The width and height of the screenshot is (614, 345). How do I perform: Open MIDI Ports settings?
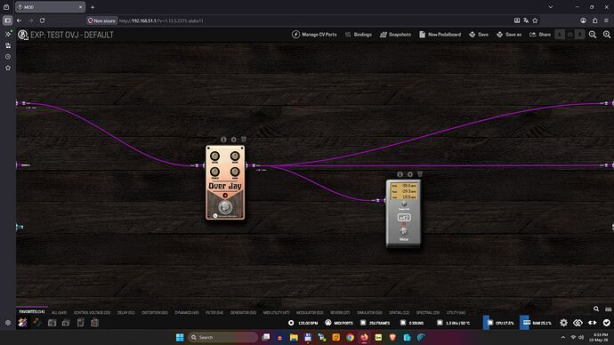pyautogui.click(x=339, y=323)
